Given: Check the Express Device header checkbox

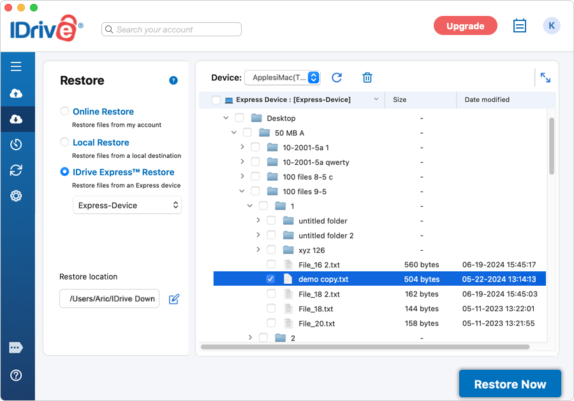Looking at the screenshot, I should point(216,100).
